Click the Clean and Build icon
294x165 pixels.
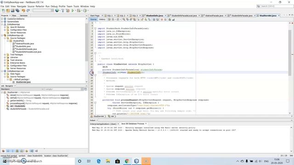pyautogui.click(x=68, y=11)
